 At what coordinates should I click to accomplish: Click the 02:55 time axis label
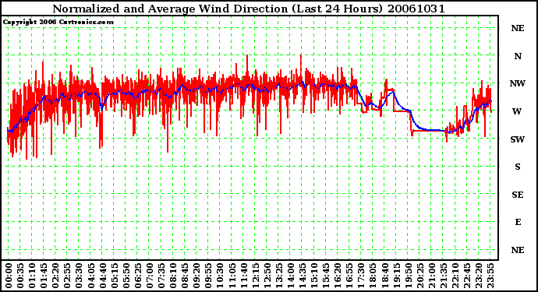pyautogui.click(x=67, y=276)
